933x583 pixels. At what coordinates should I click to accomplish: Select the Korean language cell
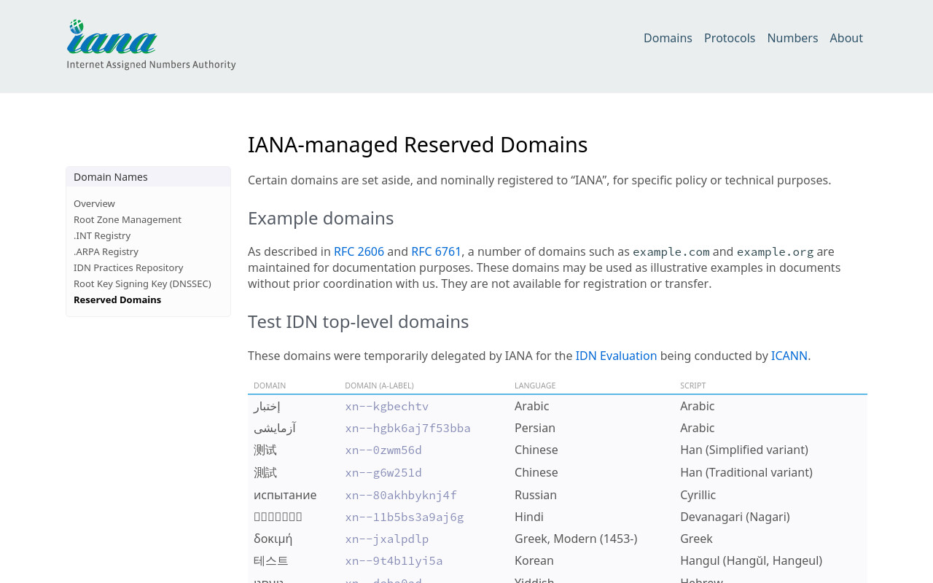(x=534, y=560)
